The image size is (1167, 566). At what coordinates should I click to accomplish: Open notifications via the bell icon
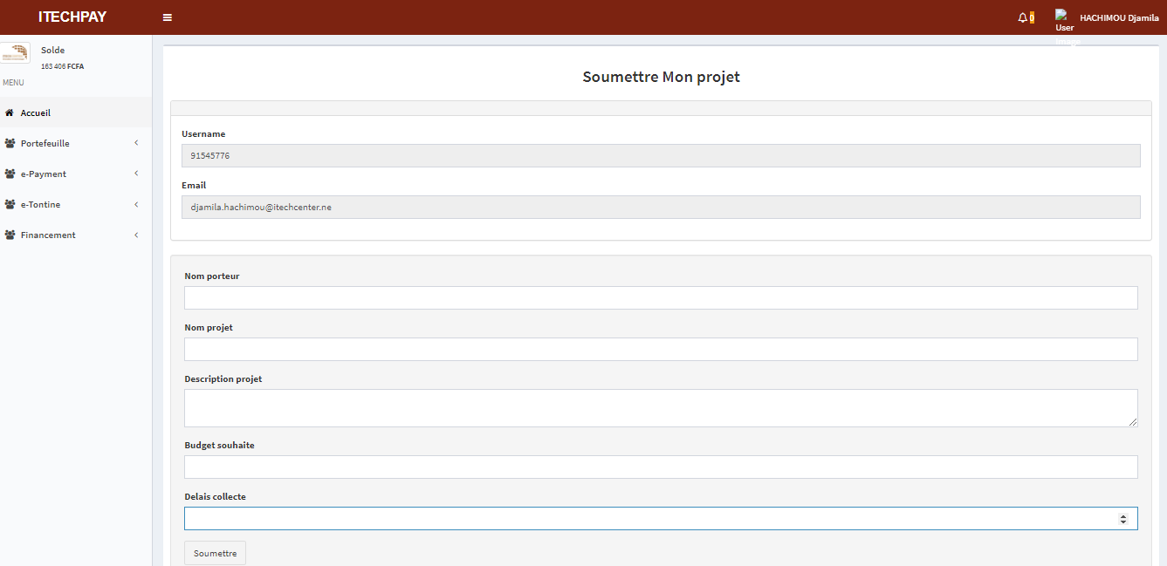point(1024,17)
